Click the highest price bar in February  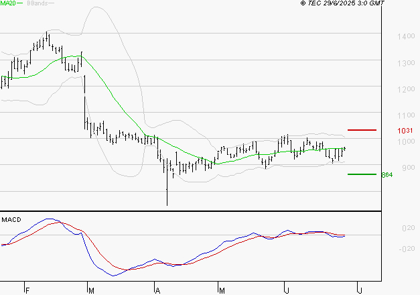pos(48,34)
